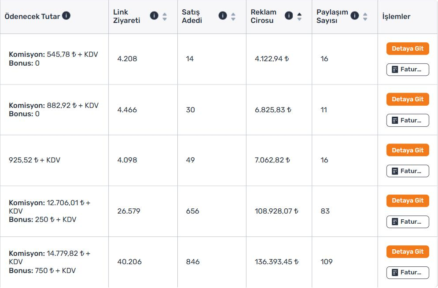Open Detaya Git for 4.122,94 ₺ row
Image resolution: width=438 pixels, height=288 pixels.
click(408, 48)
